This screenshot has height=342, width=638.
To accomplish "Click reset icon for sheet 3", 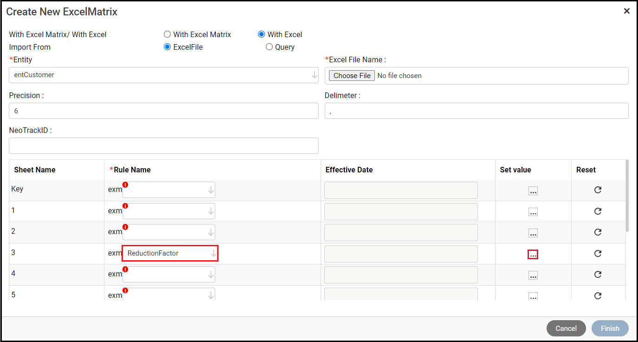I will click(x=598, y=253).
